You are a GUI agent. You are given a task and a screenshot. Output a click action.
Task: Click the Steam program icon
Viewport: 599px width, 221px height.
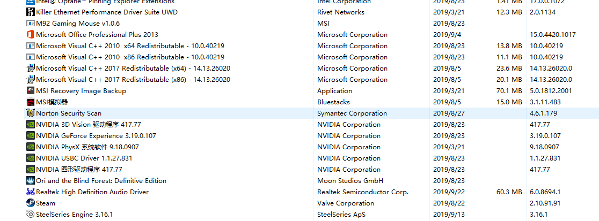coord(31,203)
